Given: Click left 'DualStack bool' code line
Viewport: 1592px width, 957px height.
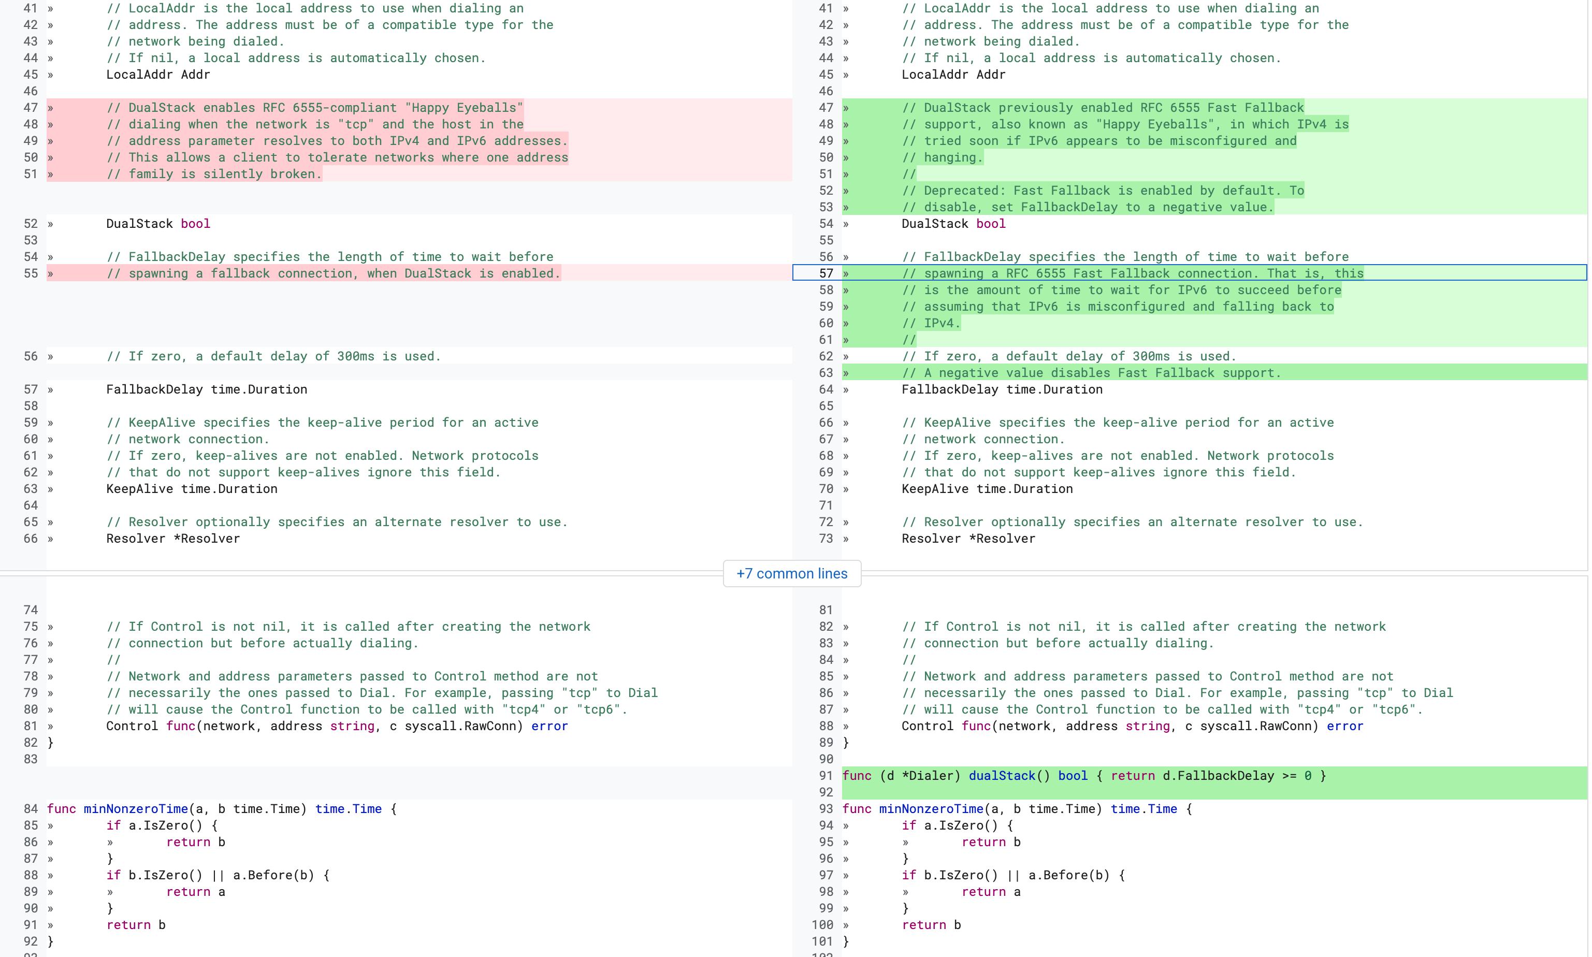Looking at the screenshot, I should pyautogui.click(x=158, y=224).
